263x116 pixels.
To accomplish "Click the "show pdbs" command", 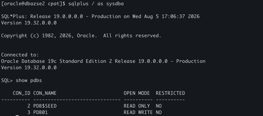I will [x=29, y=81].
